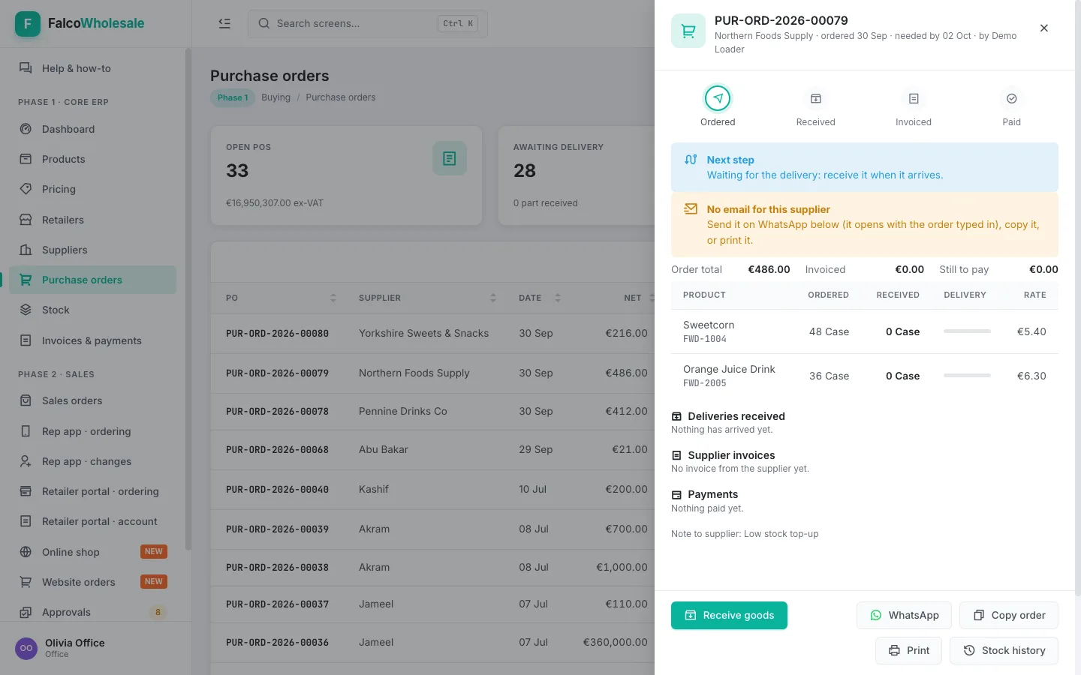
Task: Click the search magnifier icon
Action: (x=264, y=23)
